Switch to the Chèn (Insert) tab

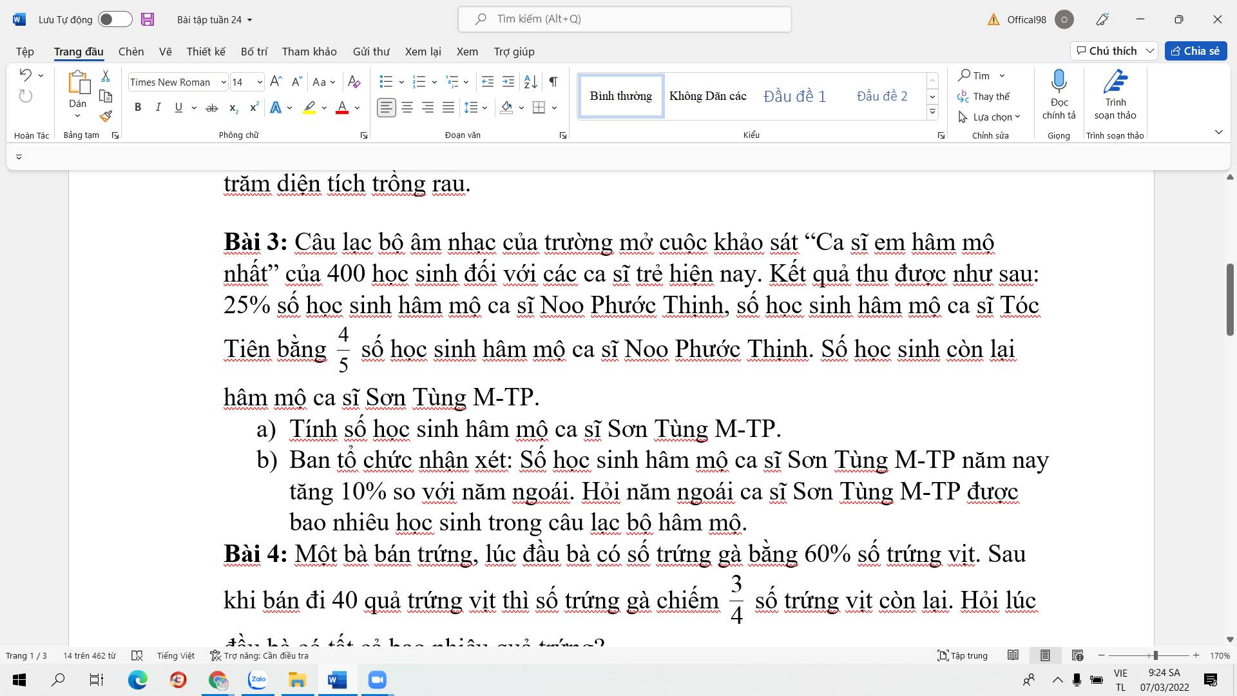(x=131, y=52)
